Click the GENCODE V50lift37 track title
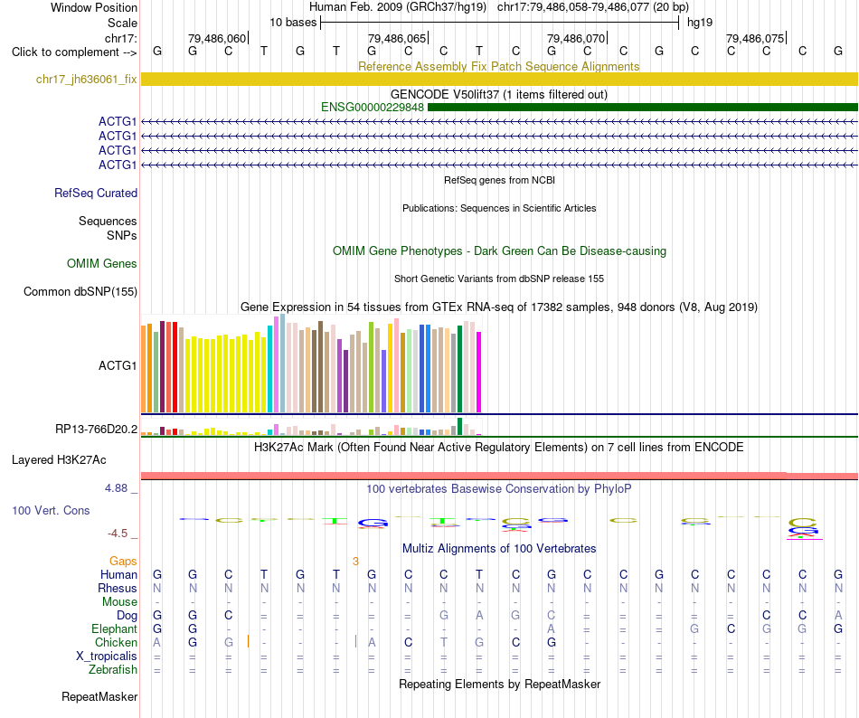 click(x=499, y=94)
